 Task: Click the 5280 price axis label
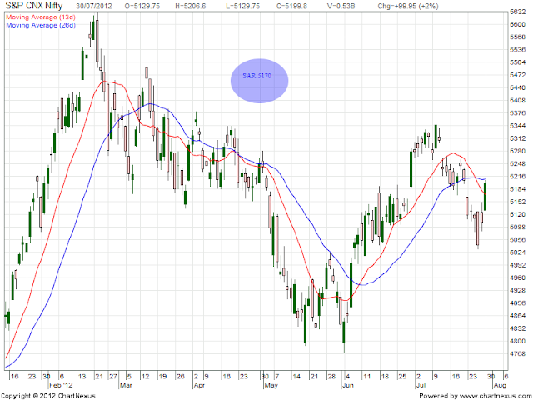coord(518,151)
